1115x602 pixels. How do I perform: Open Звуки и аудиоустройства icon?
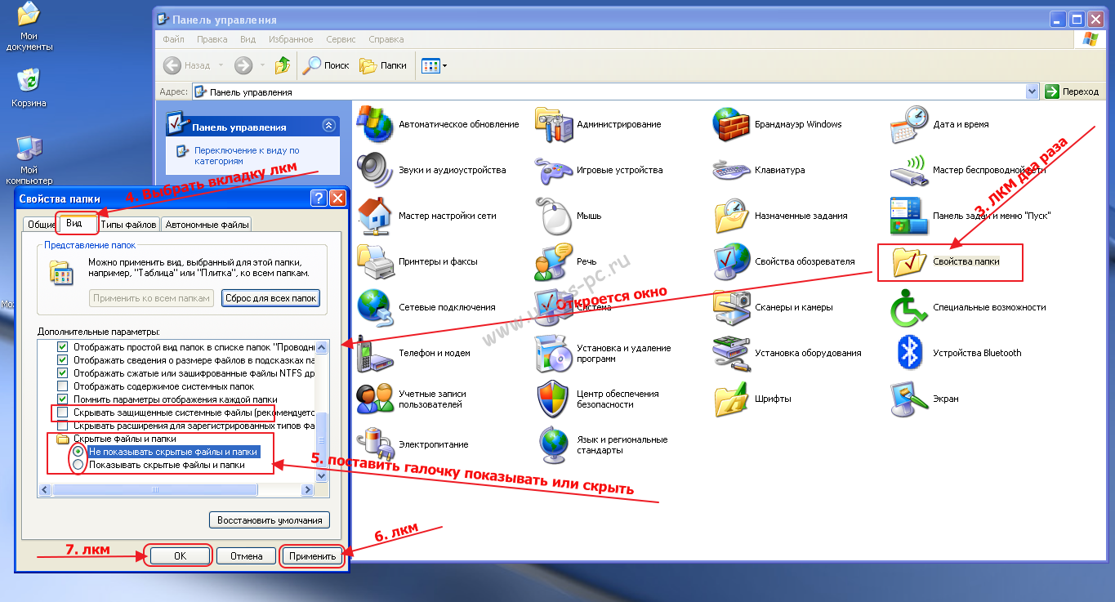[375, 171]
